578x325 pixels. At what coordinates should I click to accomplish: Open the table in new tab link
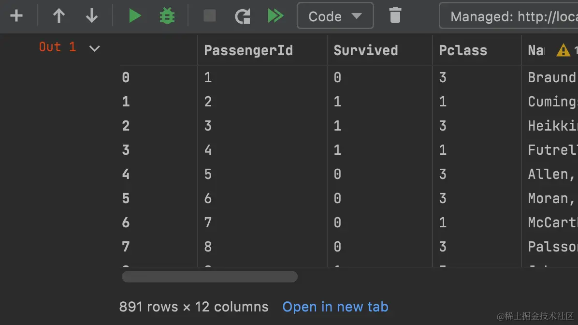pos(335,307)
